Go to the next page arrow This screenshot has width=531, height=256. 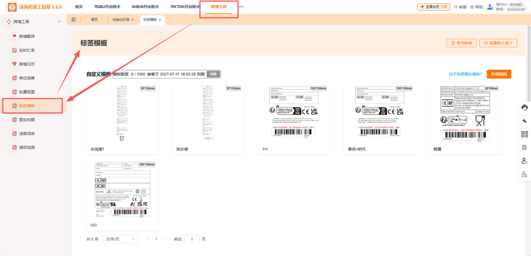coord(165,239)
